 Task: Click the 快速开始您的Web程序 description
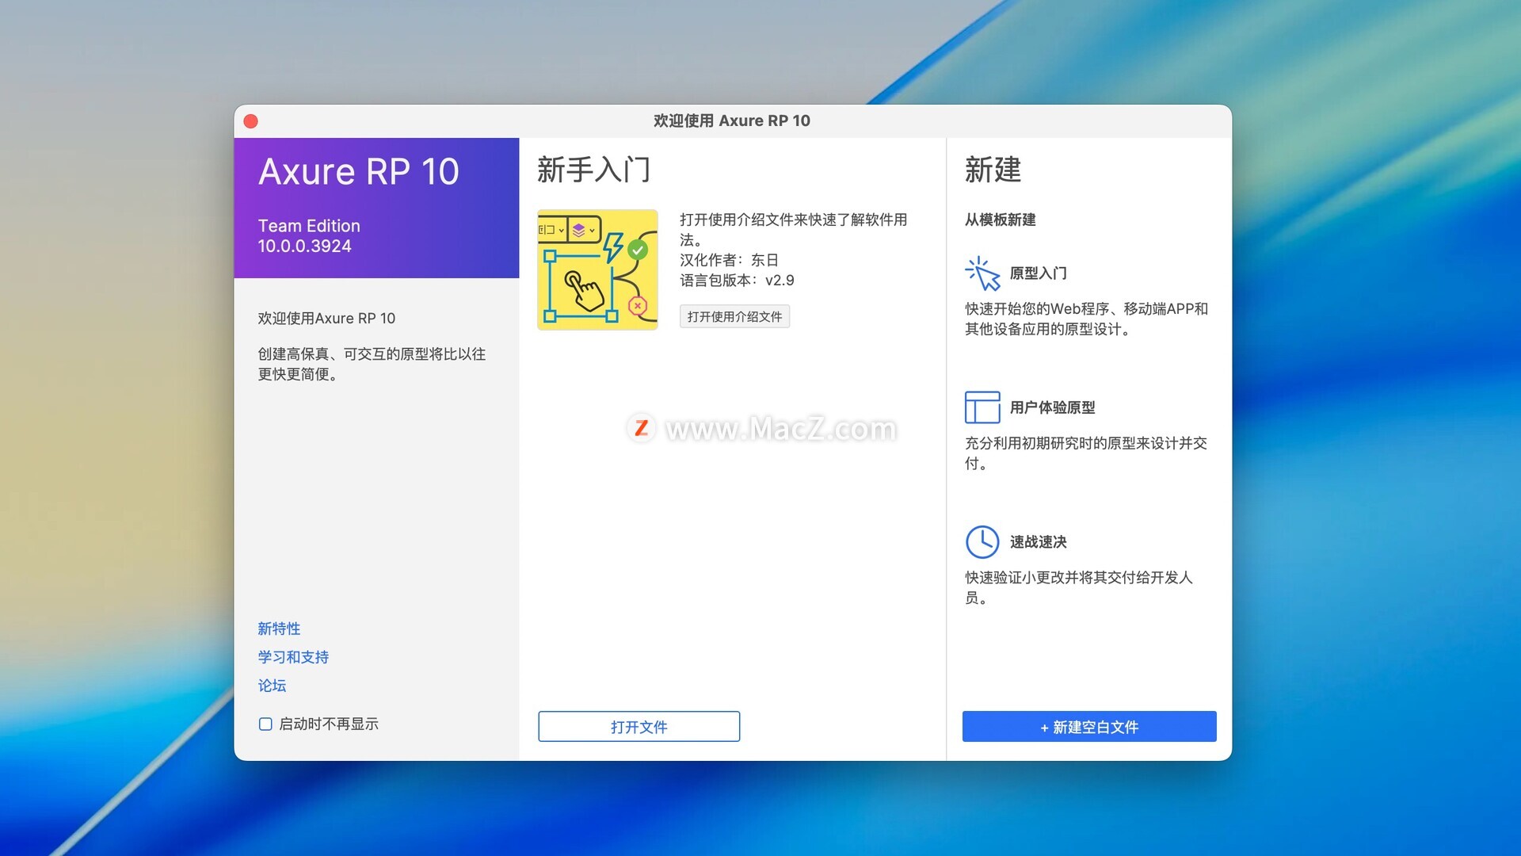coord(1086,319)
